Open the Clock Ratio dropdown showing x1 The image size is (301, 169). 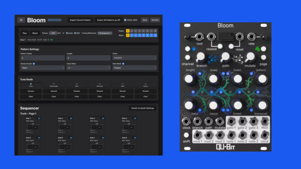tap(88, 68)
